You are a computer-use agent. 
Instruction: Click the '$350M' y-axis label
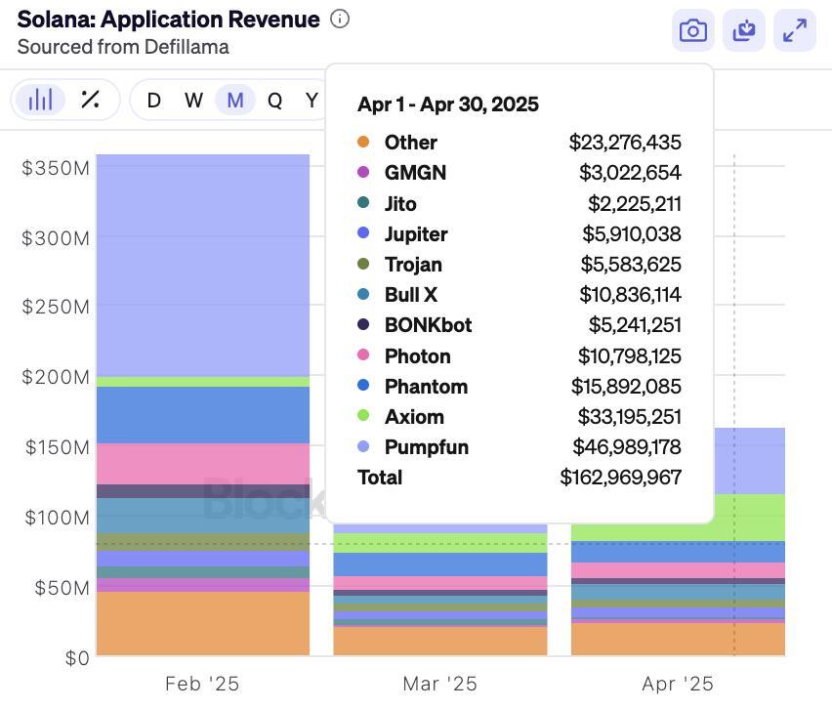(56, 168)
